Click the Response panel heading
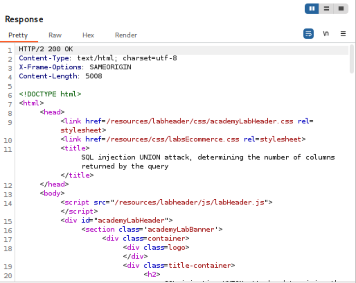The height and width of the screenshot is (283, 356). [24, 19]
